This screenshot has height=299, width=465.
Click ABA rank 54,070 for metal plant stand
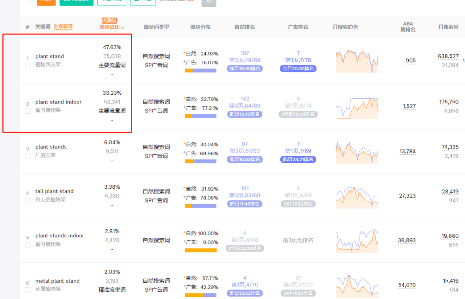407,285
